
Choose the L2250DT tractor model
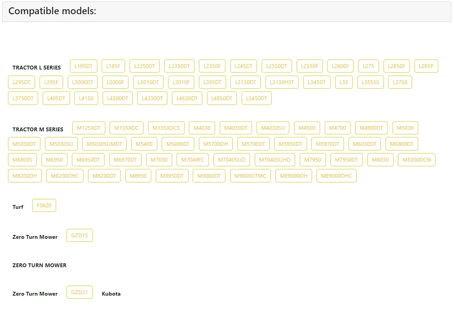(145, 66)
